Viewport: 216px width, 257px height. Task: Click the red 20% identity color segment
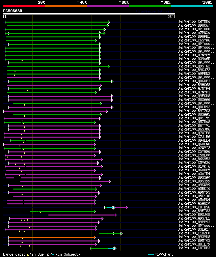[x=24, y=6]
